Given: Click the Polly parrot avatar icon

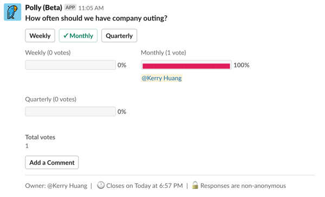Looking at the screenshot, I should point(12,12).
